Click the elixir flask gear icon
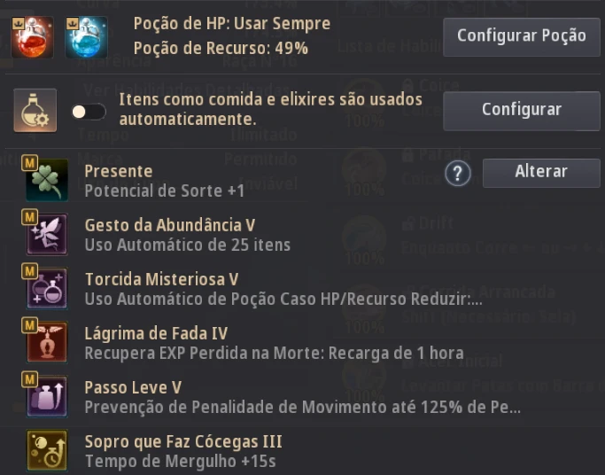 (x=35, y=111)
